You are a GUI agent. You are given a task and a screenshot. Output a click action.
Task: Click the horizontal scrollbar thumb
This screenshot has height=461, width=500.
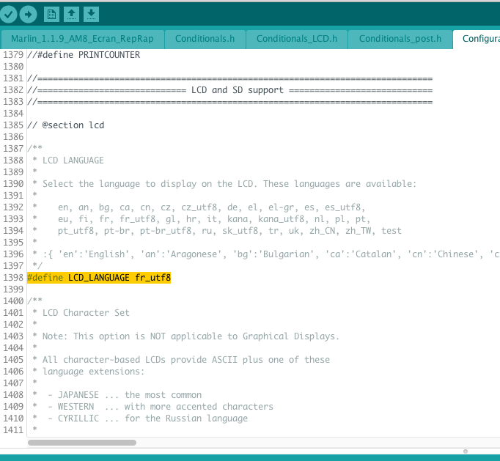tap(82, 443)
